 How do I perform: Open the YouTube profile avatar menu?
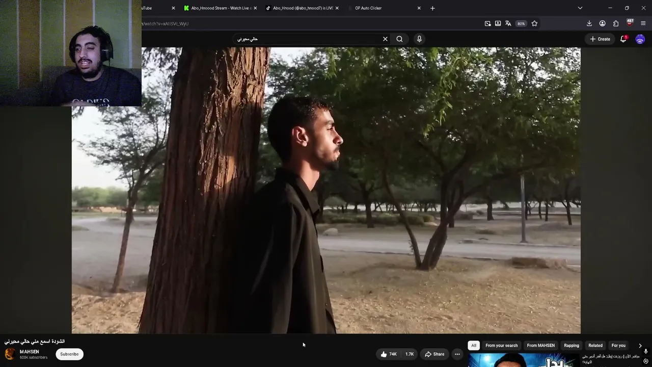pyautogui.click(x=640, y=39)
